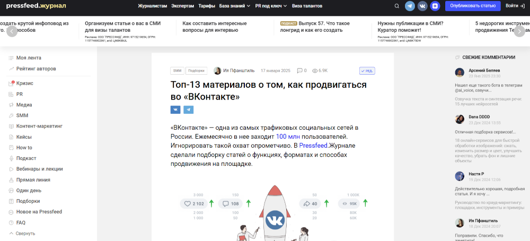Open commenter Настя Р profile
This screenshot has width=530, height=241.
coord(476,174)
